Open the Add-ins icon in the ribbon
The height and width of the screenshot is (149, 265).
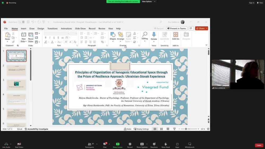[x=175, y=35]
